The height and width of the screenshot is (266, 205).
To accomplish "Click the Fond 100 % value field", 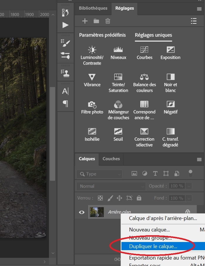I will pos(177,198).
